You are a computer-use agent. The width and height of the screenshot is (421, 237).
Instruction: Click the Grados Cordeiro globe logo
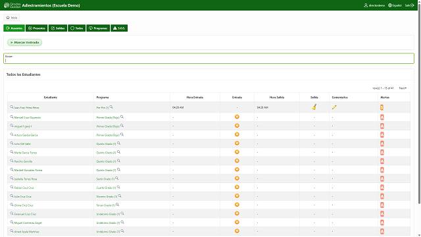12,5
